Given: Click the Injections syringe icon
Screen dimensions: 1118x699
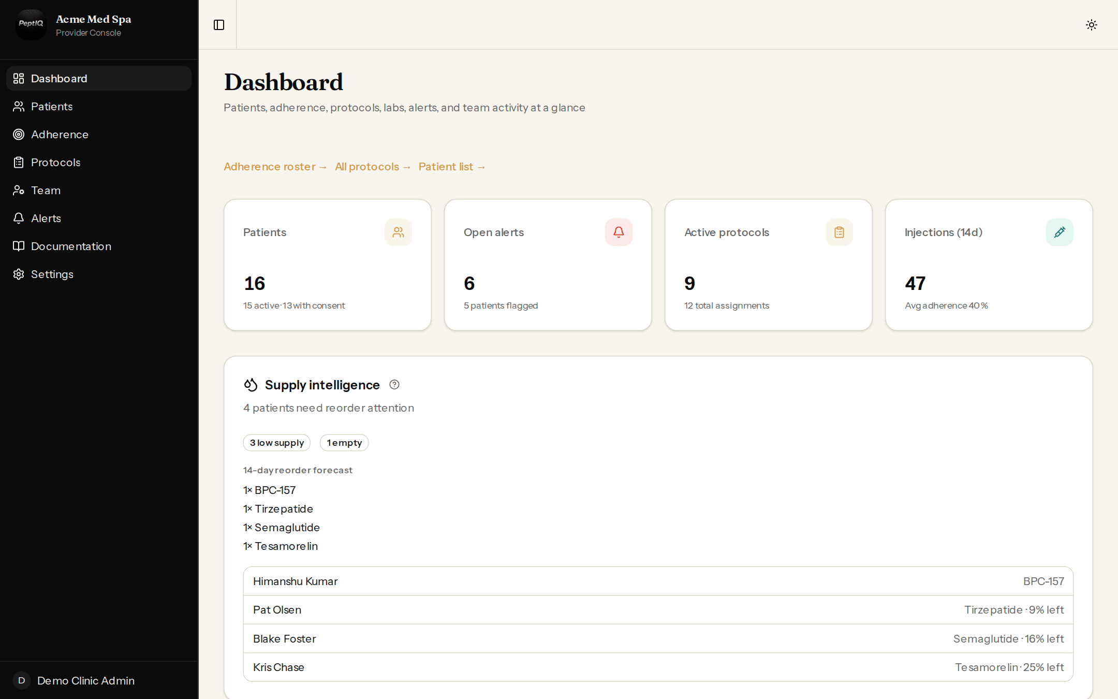Looking at the screenshot, I should click(x=1060, y=232).
